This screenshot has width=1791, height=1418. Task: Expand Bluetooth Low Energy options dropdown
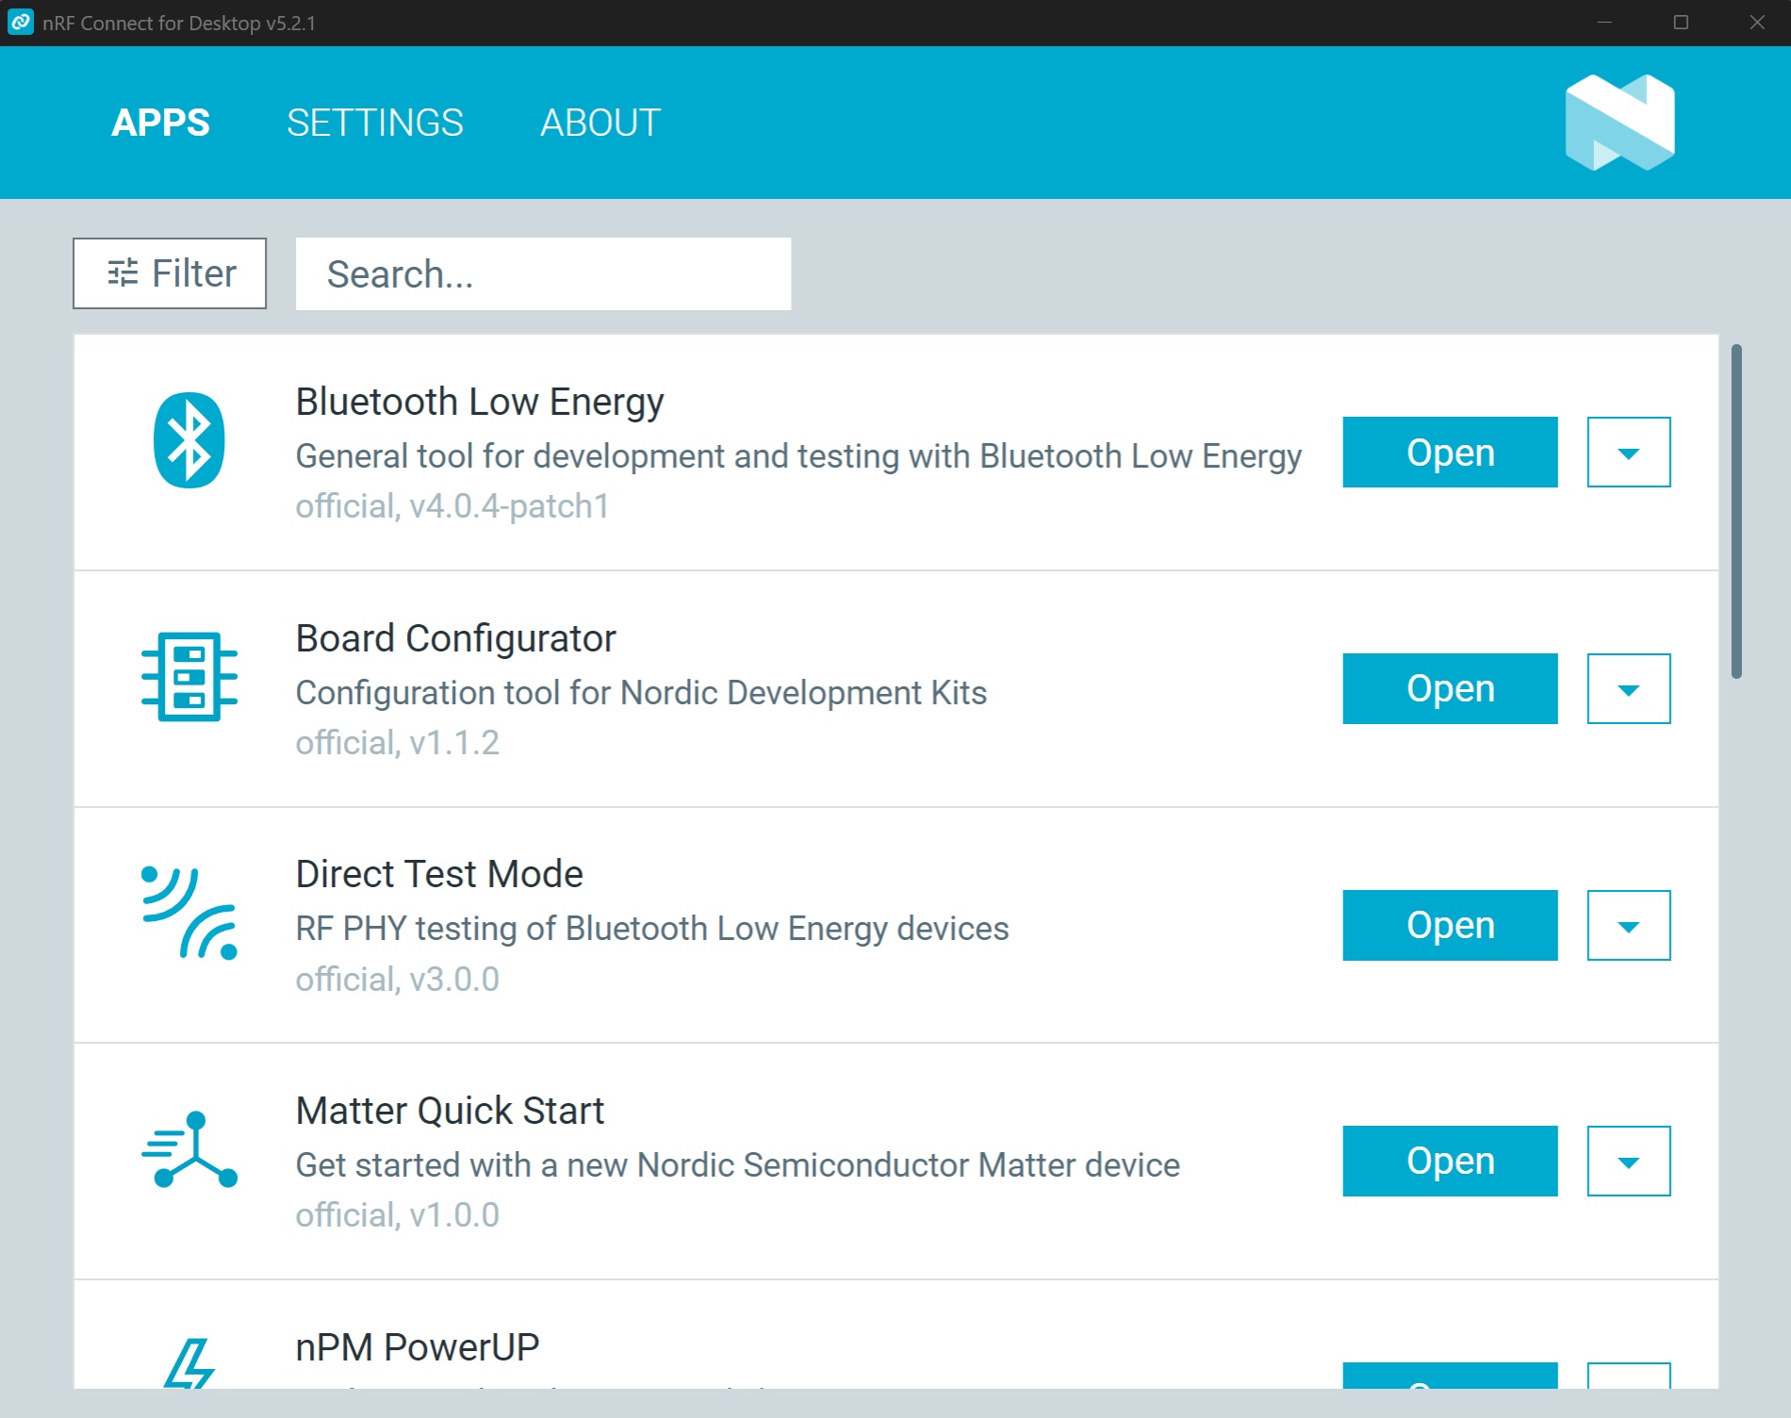[x=1628, y=453]
